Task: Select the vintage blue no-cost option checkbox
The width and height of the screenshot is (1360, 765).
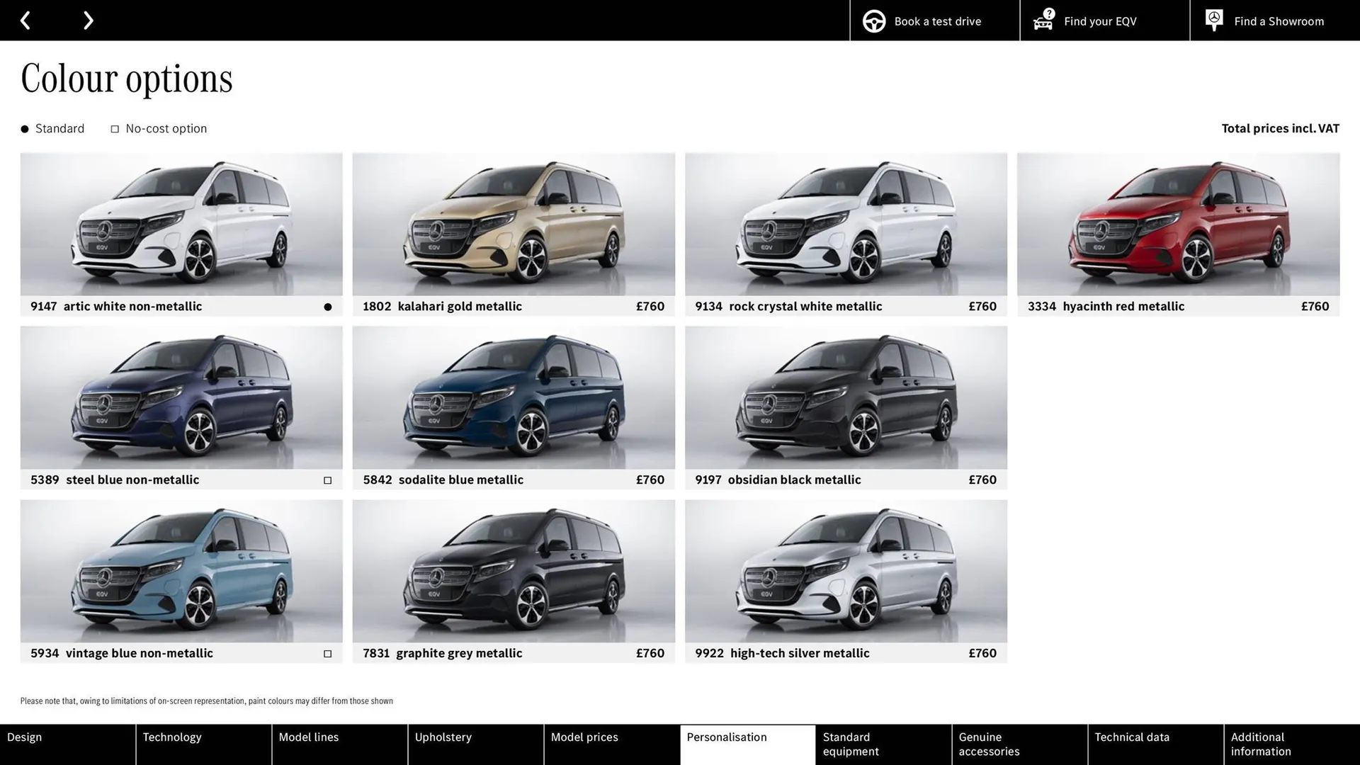Action: (x=327, y=653)
